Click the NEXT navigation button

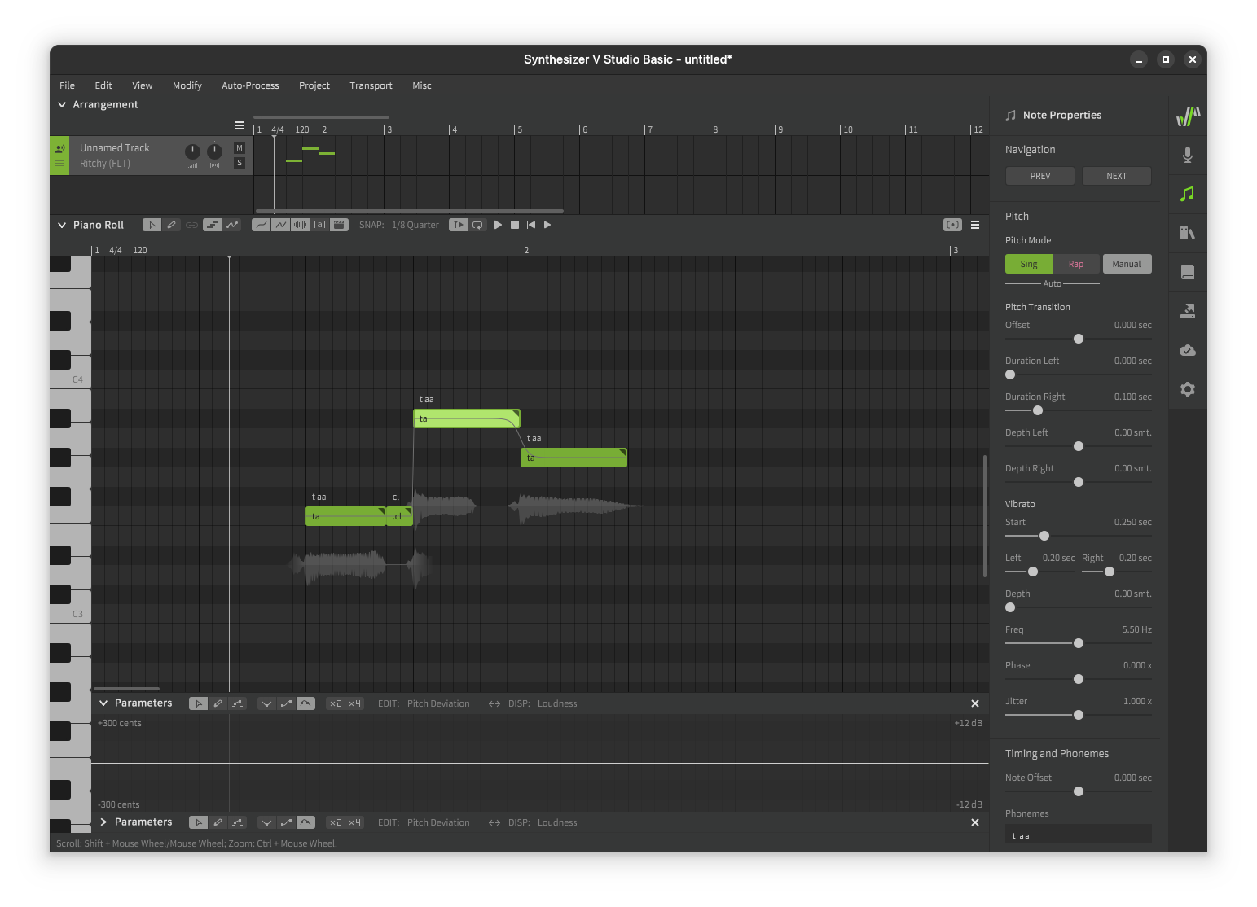[x=1117, y=176]
